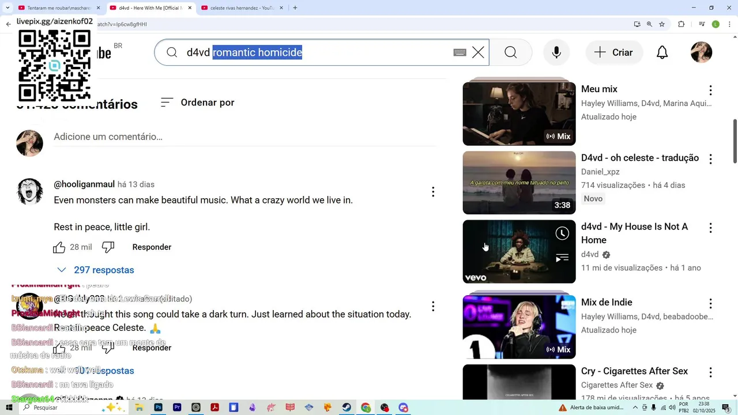Screen dimensions: 738x415
Task: Open a new browser tab
Action: tap(295, 8)
